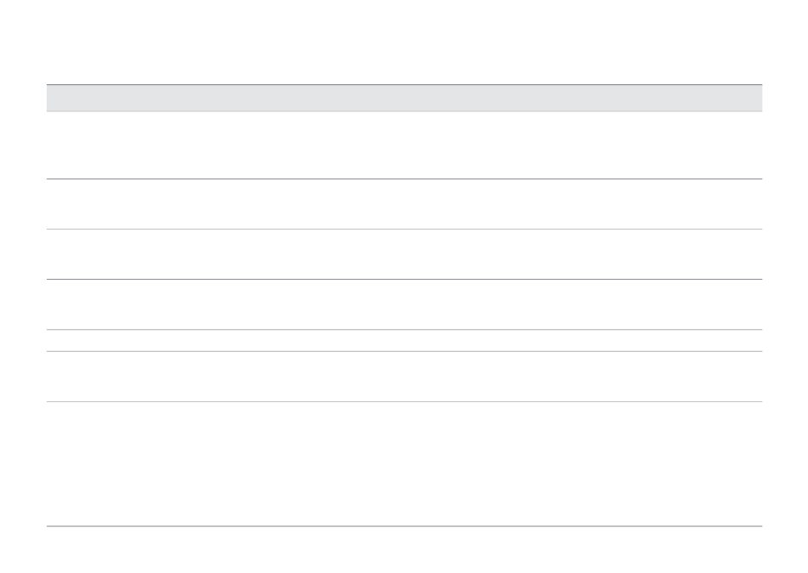Click the right end of the gray header bar
This screenshot has width=808, height=573.
(753, 98)
